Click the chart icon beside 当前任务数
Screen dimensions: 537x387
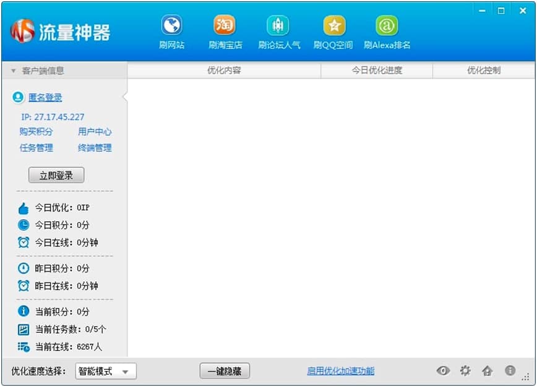(24, 329)
